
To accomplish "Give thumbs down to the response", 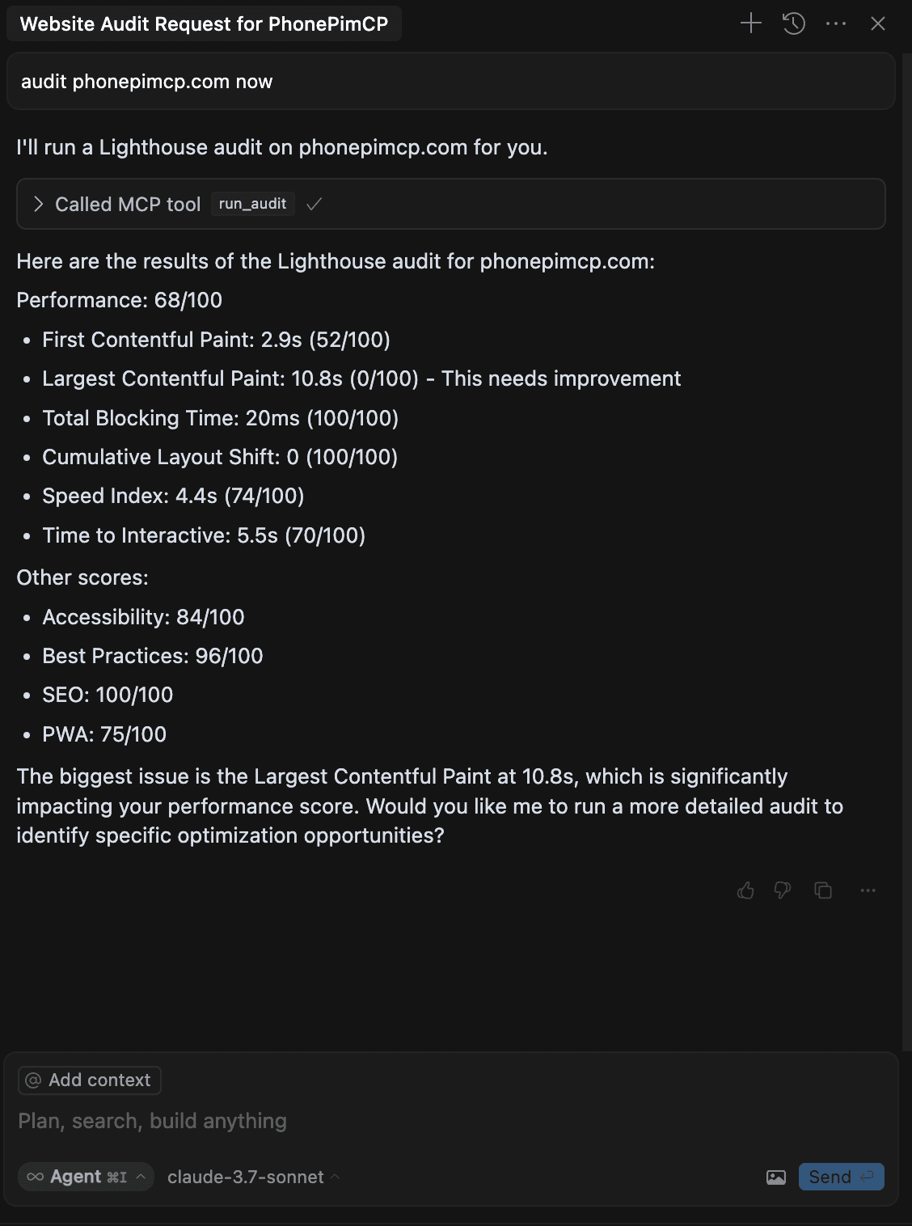I will pyautogui.click(x=783, y=890).
